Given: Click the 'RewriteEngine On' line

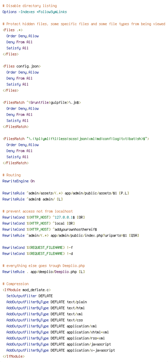Looking at the screenshot, I should tap(19, 181).
